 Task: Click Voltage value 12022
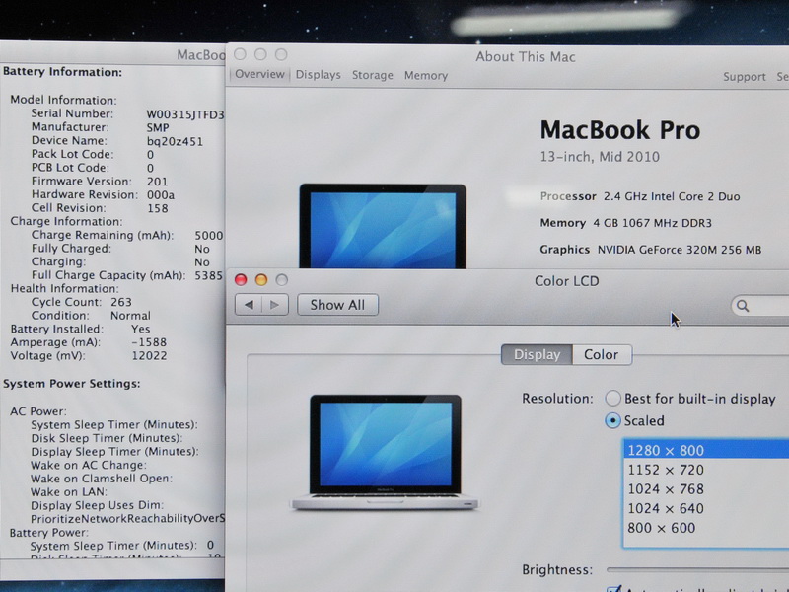(150, 356)
